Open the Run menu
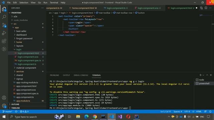This screenshot has height=120, width=214. tap(45, 3)
